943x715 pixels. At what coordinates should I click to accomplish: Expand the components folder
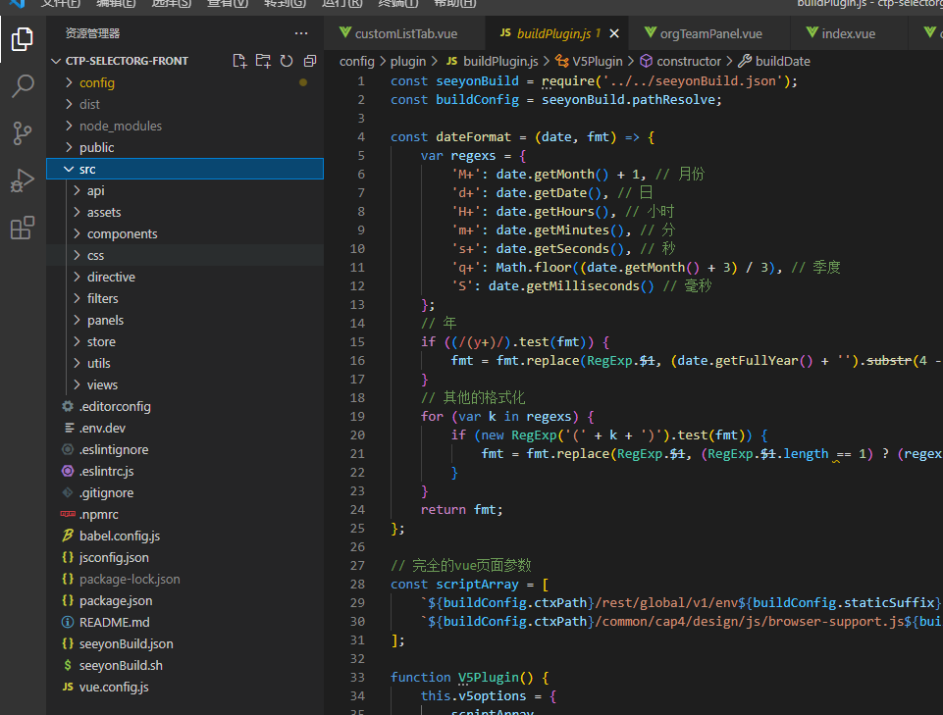click(x=122, y=234)
